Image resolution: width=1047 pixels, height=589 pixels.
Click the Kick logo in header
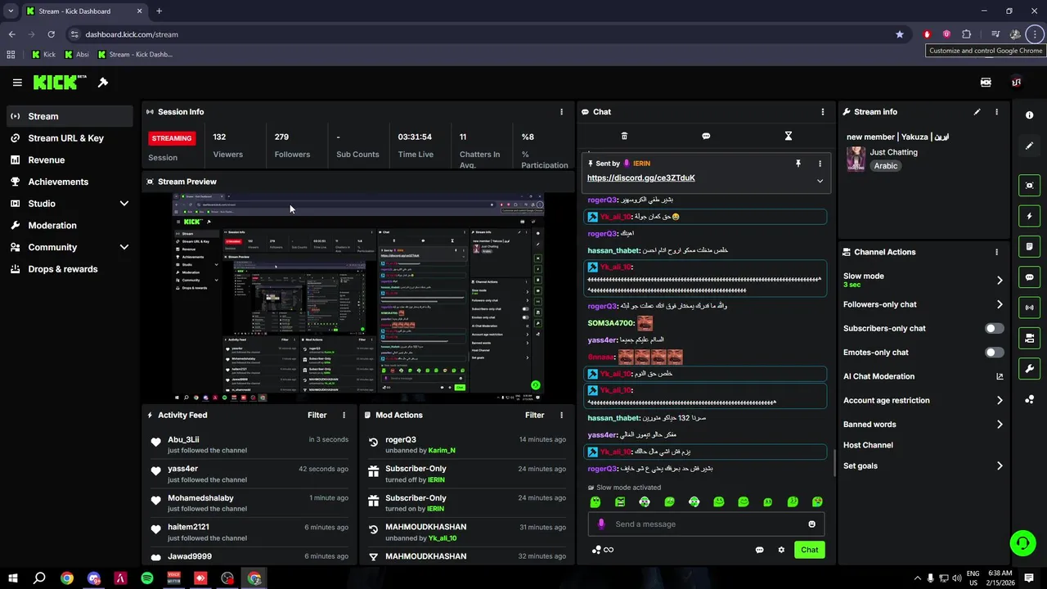pos(60,82)
